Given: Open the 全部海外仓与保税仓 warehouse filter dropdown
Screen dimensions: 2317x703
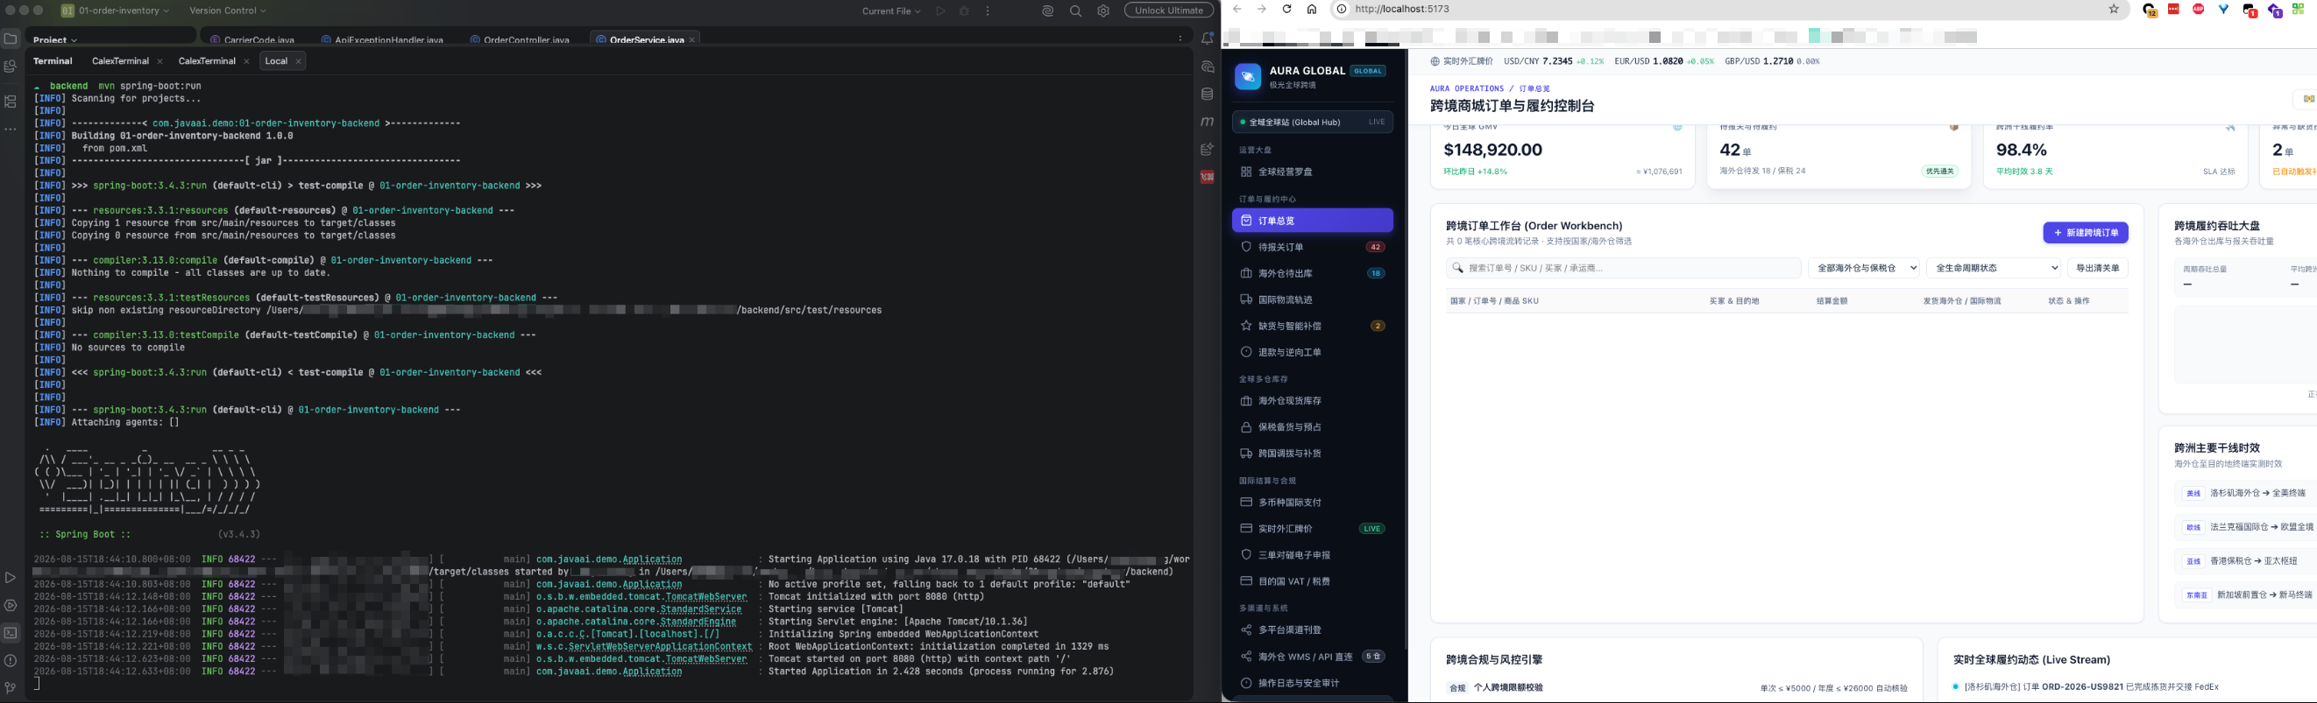Looking at the screenshot, I should (1864, 268).
